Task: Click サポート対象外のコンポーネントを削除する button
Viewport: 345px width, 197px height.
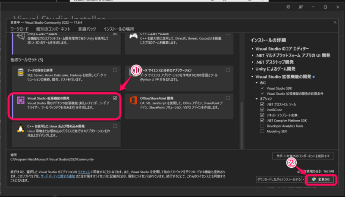Action: pyautogui.click(x=303, y=156)
